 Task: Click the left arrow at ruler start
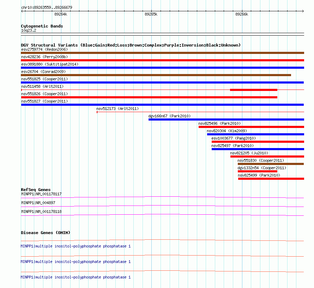pos(22,11)
